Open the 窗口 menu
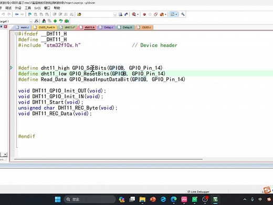Image resolution: width=273 pixels, height=205 pixels. tap(47, 8)
